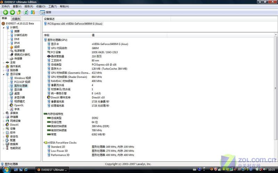Open the 文件(F) menu
This screenshot has height=173, width=278.
(6, 6)
